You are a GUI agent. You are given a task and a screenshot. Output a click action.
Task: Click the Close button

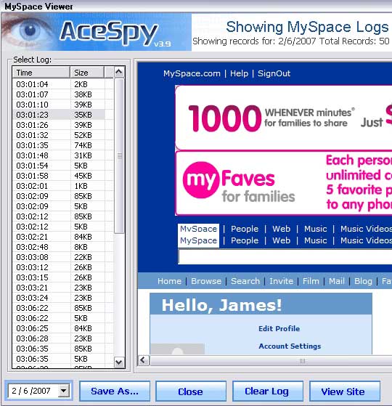pos(191,391)
